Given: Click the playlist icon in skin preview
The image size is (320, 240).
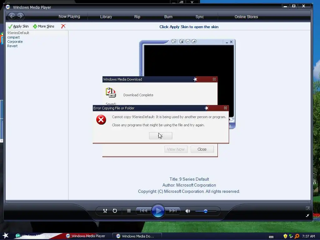Looking at the screenshot, I should [182, 42].
